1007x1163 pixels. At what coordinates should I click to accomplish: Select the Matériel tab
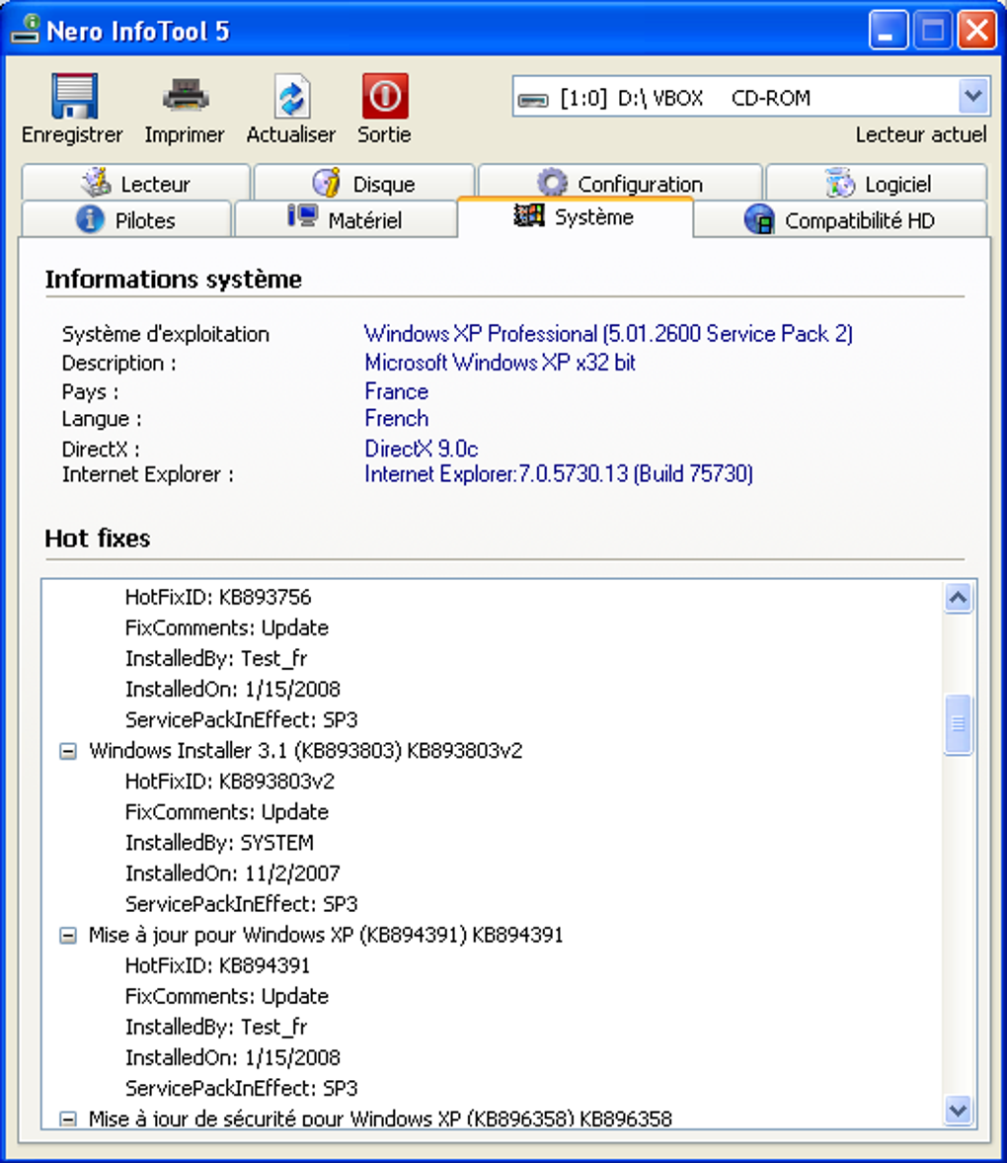(x=346, y=218)
